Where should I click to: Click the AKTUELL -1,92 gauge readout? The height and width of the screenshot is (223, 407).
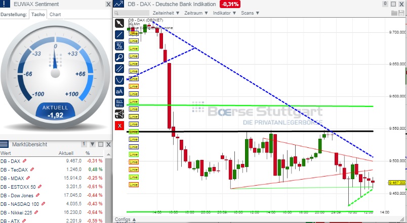tap(55, 111)
